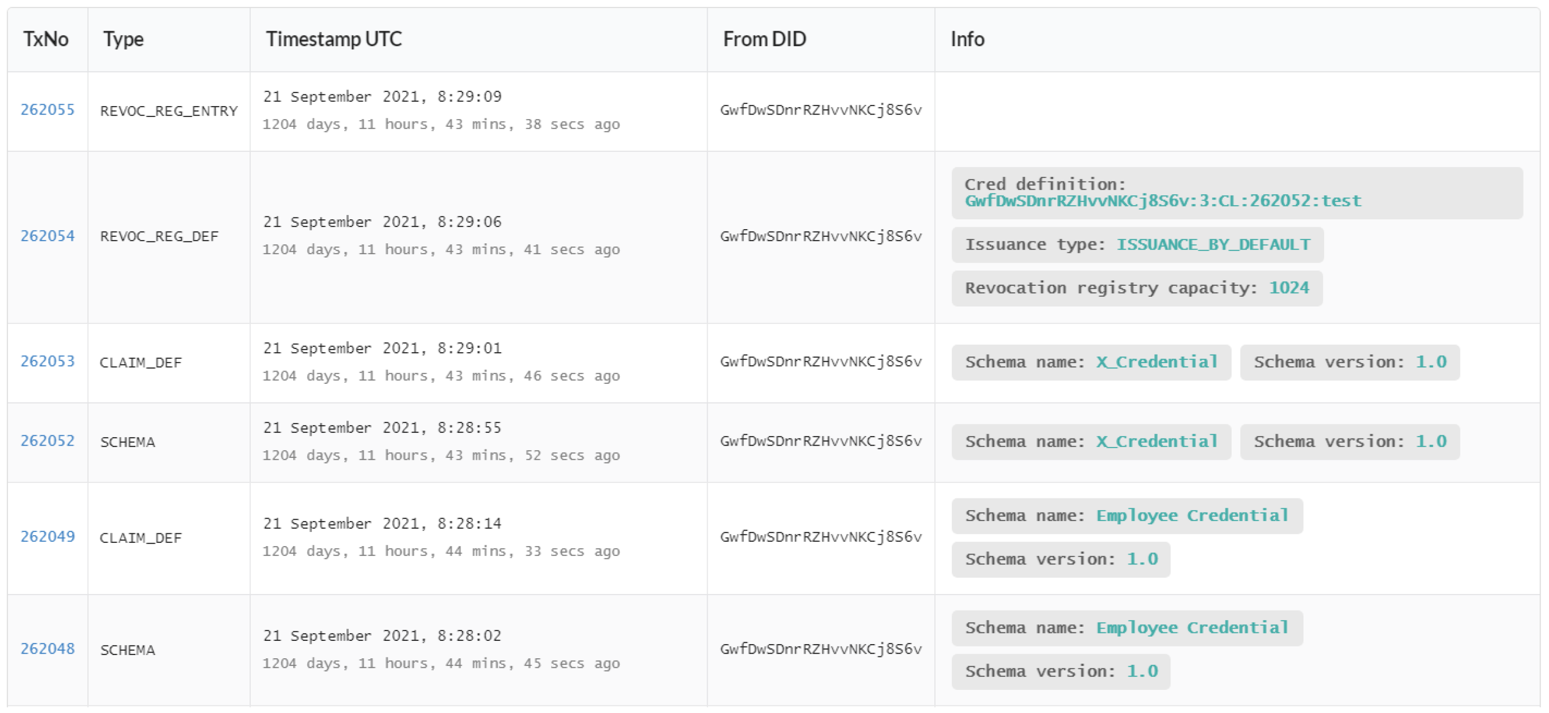Viewport: 1549px width, 713px height.
Task: Click From DID value in REVOC_REG_ENTRY row
Action: [x=820, y=110]
